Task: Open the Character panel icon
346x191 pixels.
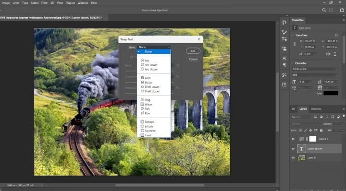Action: click(284, 59)
